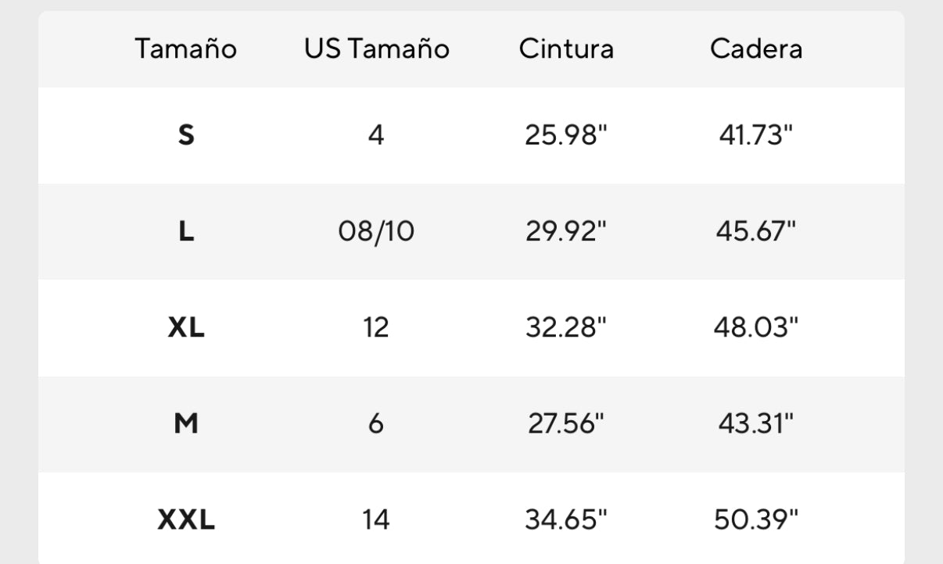Screen dimensions: 943x564
Task: Click the S size row label
Action: pos(186,136)
